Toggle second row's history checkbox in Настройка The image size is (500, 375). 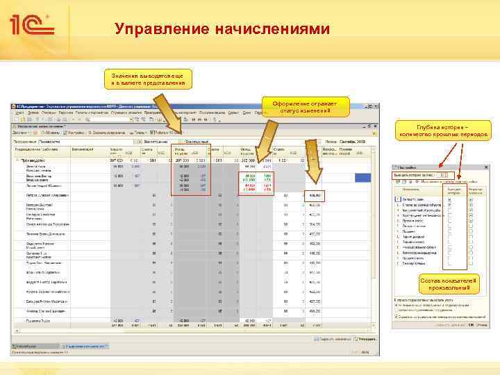pyautogui.click(x=450, y=205)
